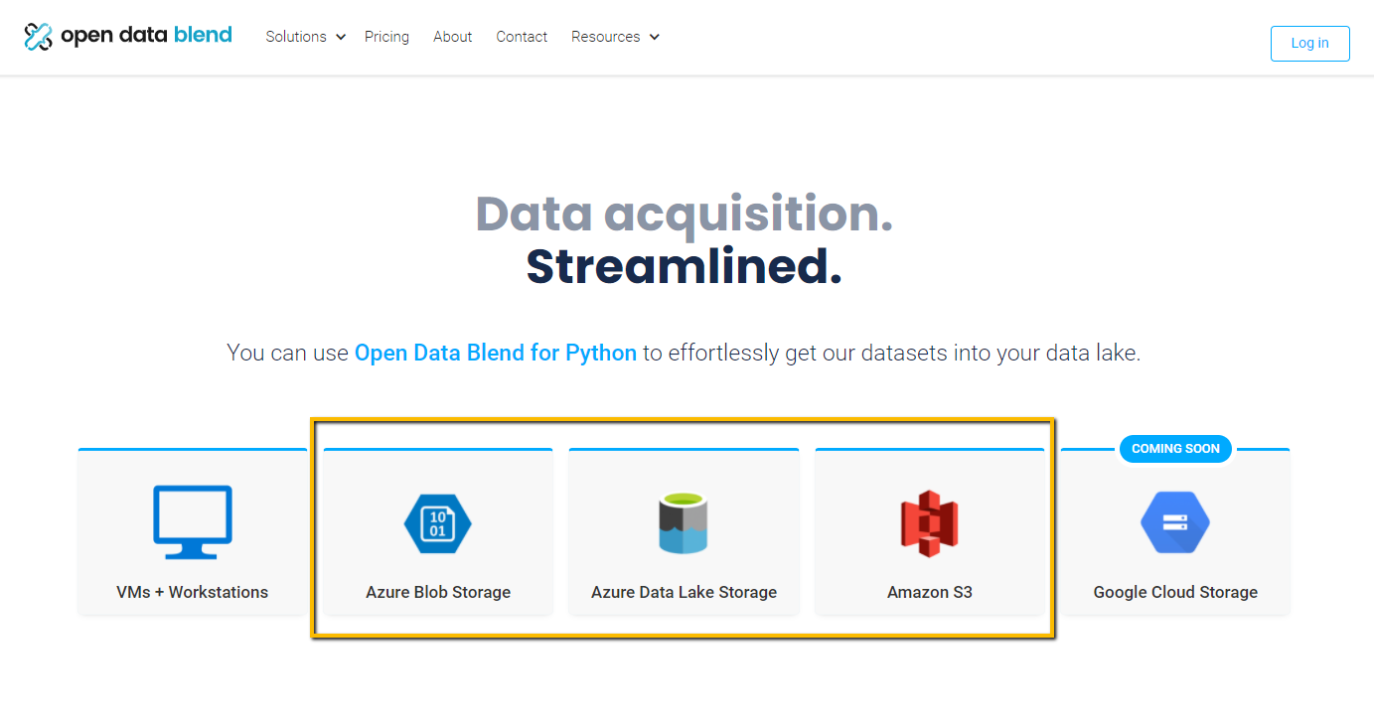Click the 'Streamlined.' heading text

(684, 266)
